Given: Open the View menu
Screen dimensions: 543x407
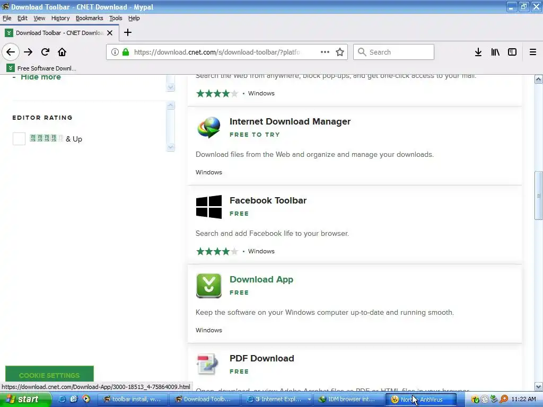Looking at the screenshot, I should [x=39, y=18].
